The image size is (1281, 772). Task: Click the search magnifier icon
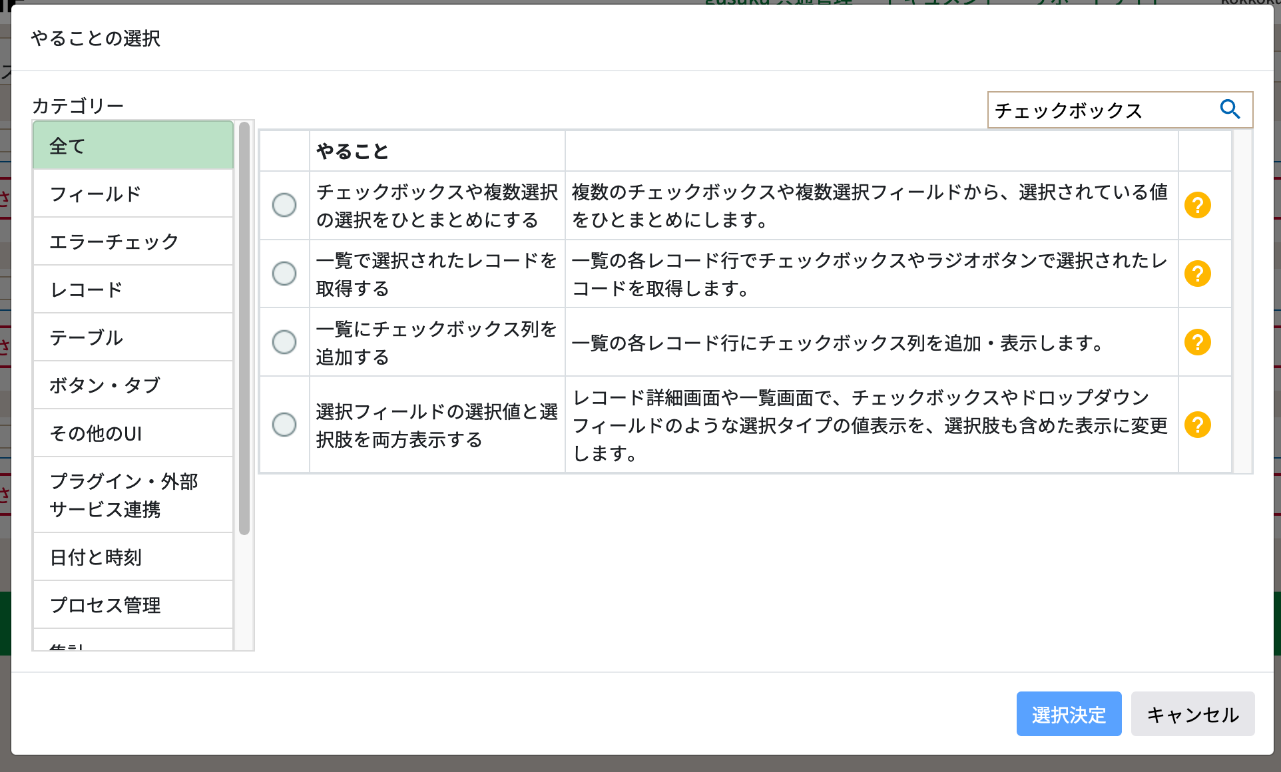tap(1230, 110)
